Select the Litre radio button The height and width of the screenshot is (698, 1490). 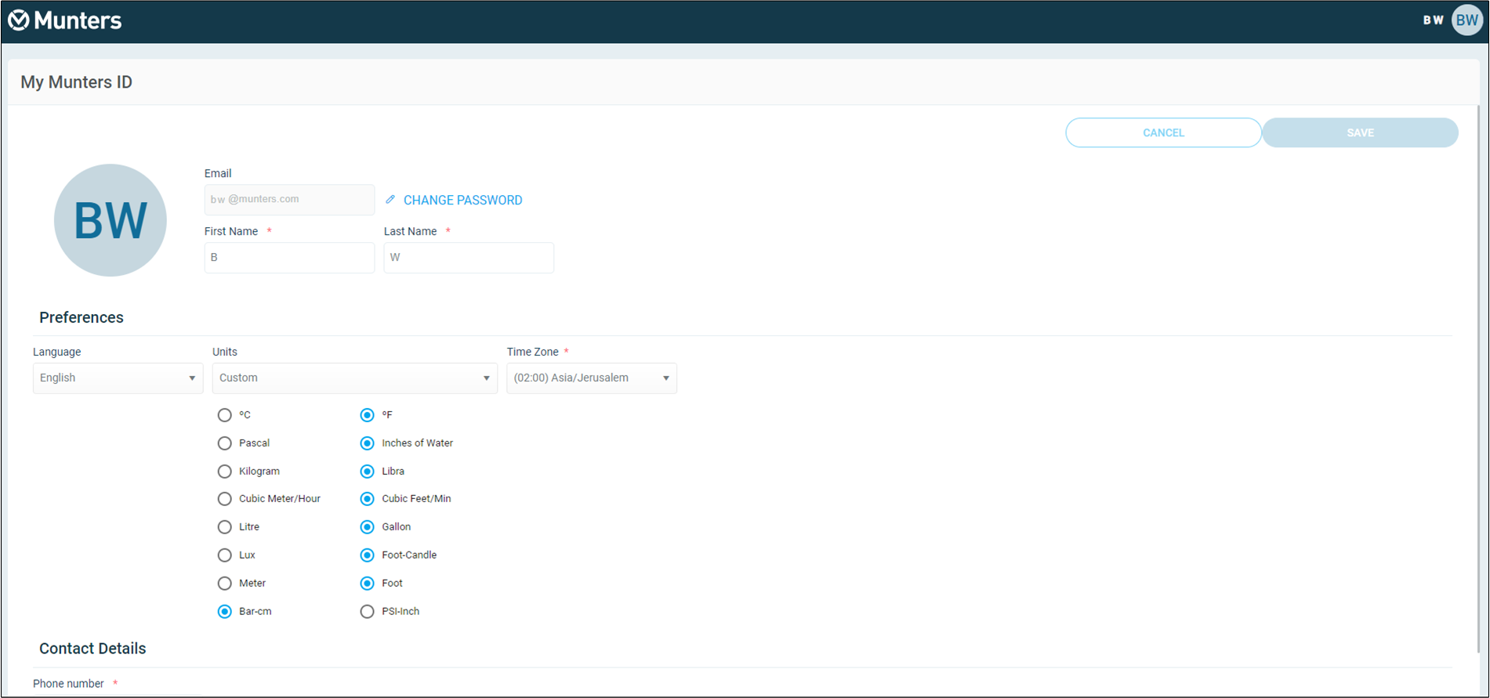tap(225, 527)
